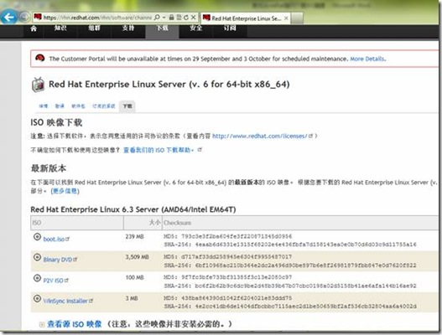Click the 3 MB size value
The height and width of the screenshot is (335, 442).
[x=132, y=298]
